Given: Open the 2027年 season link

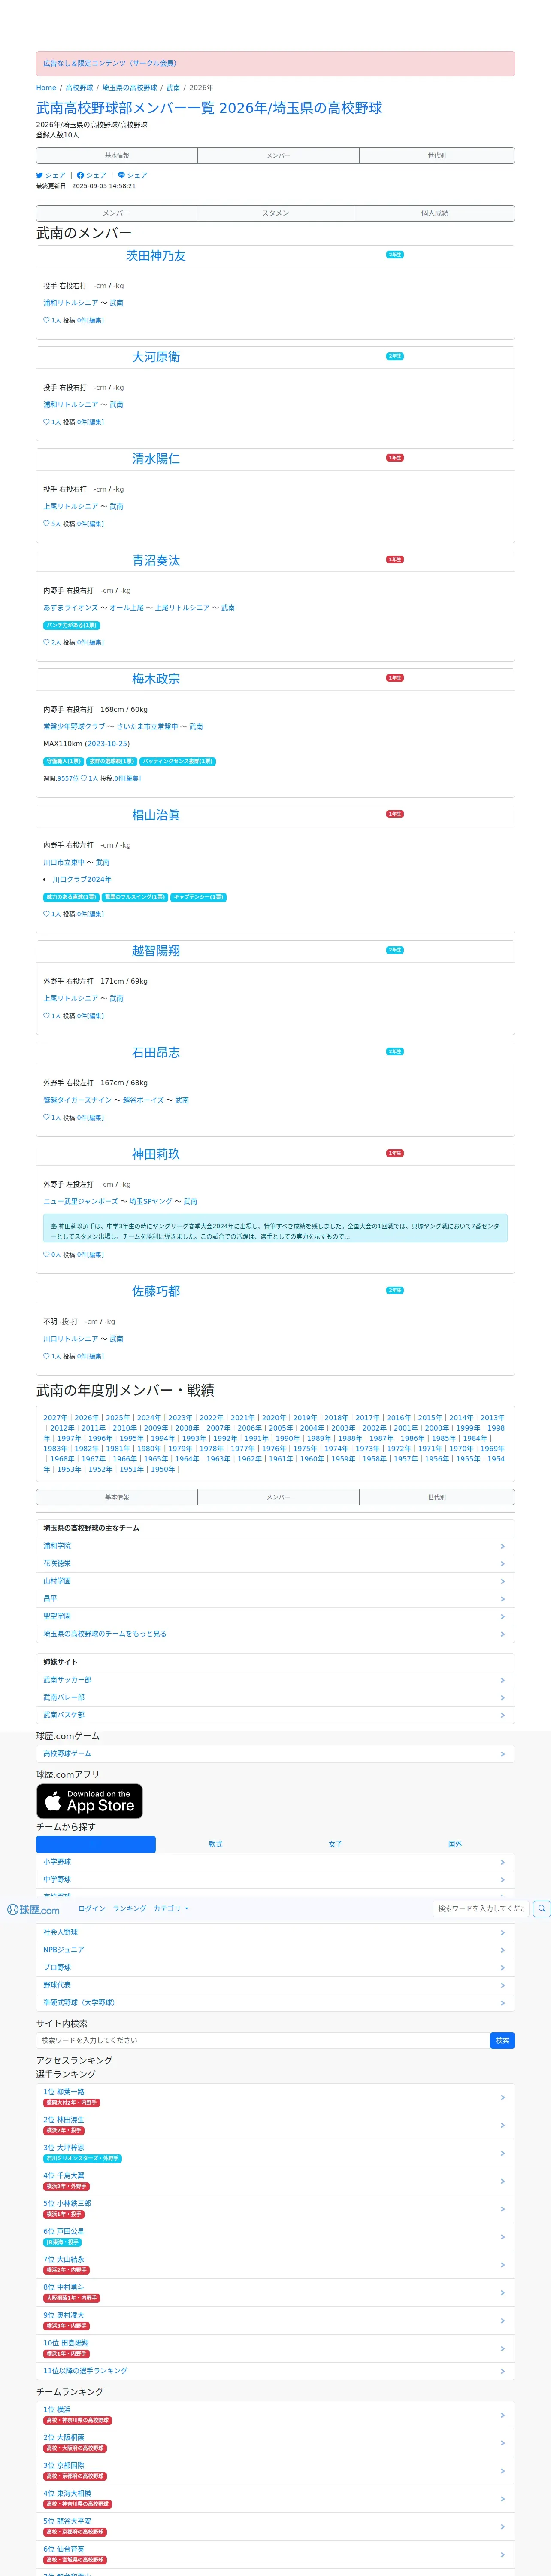Looking at the screenshot, I should click(55, 1418).
